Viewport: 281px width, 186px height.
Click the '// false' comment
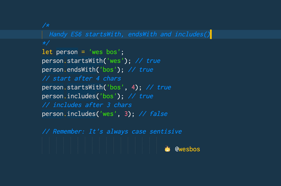point(153,114)
